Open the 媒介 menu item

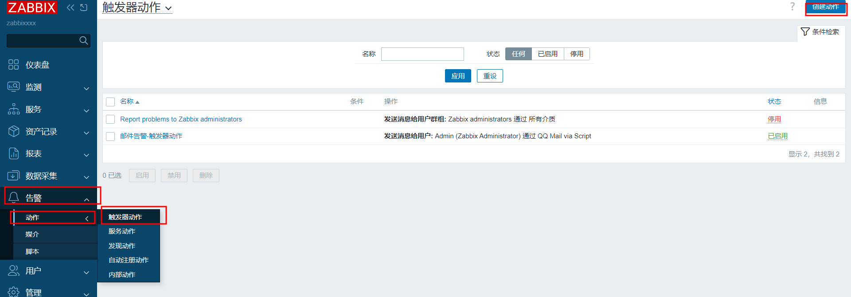55,234
